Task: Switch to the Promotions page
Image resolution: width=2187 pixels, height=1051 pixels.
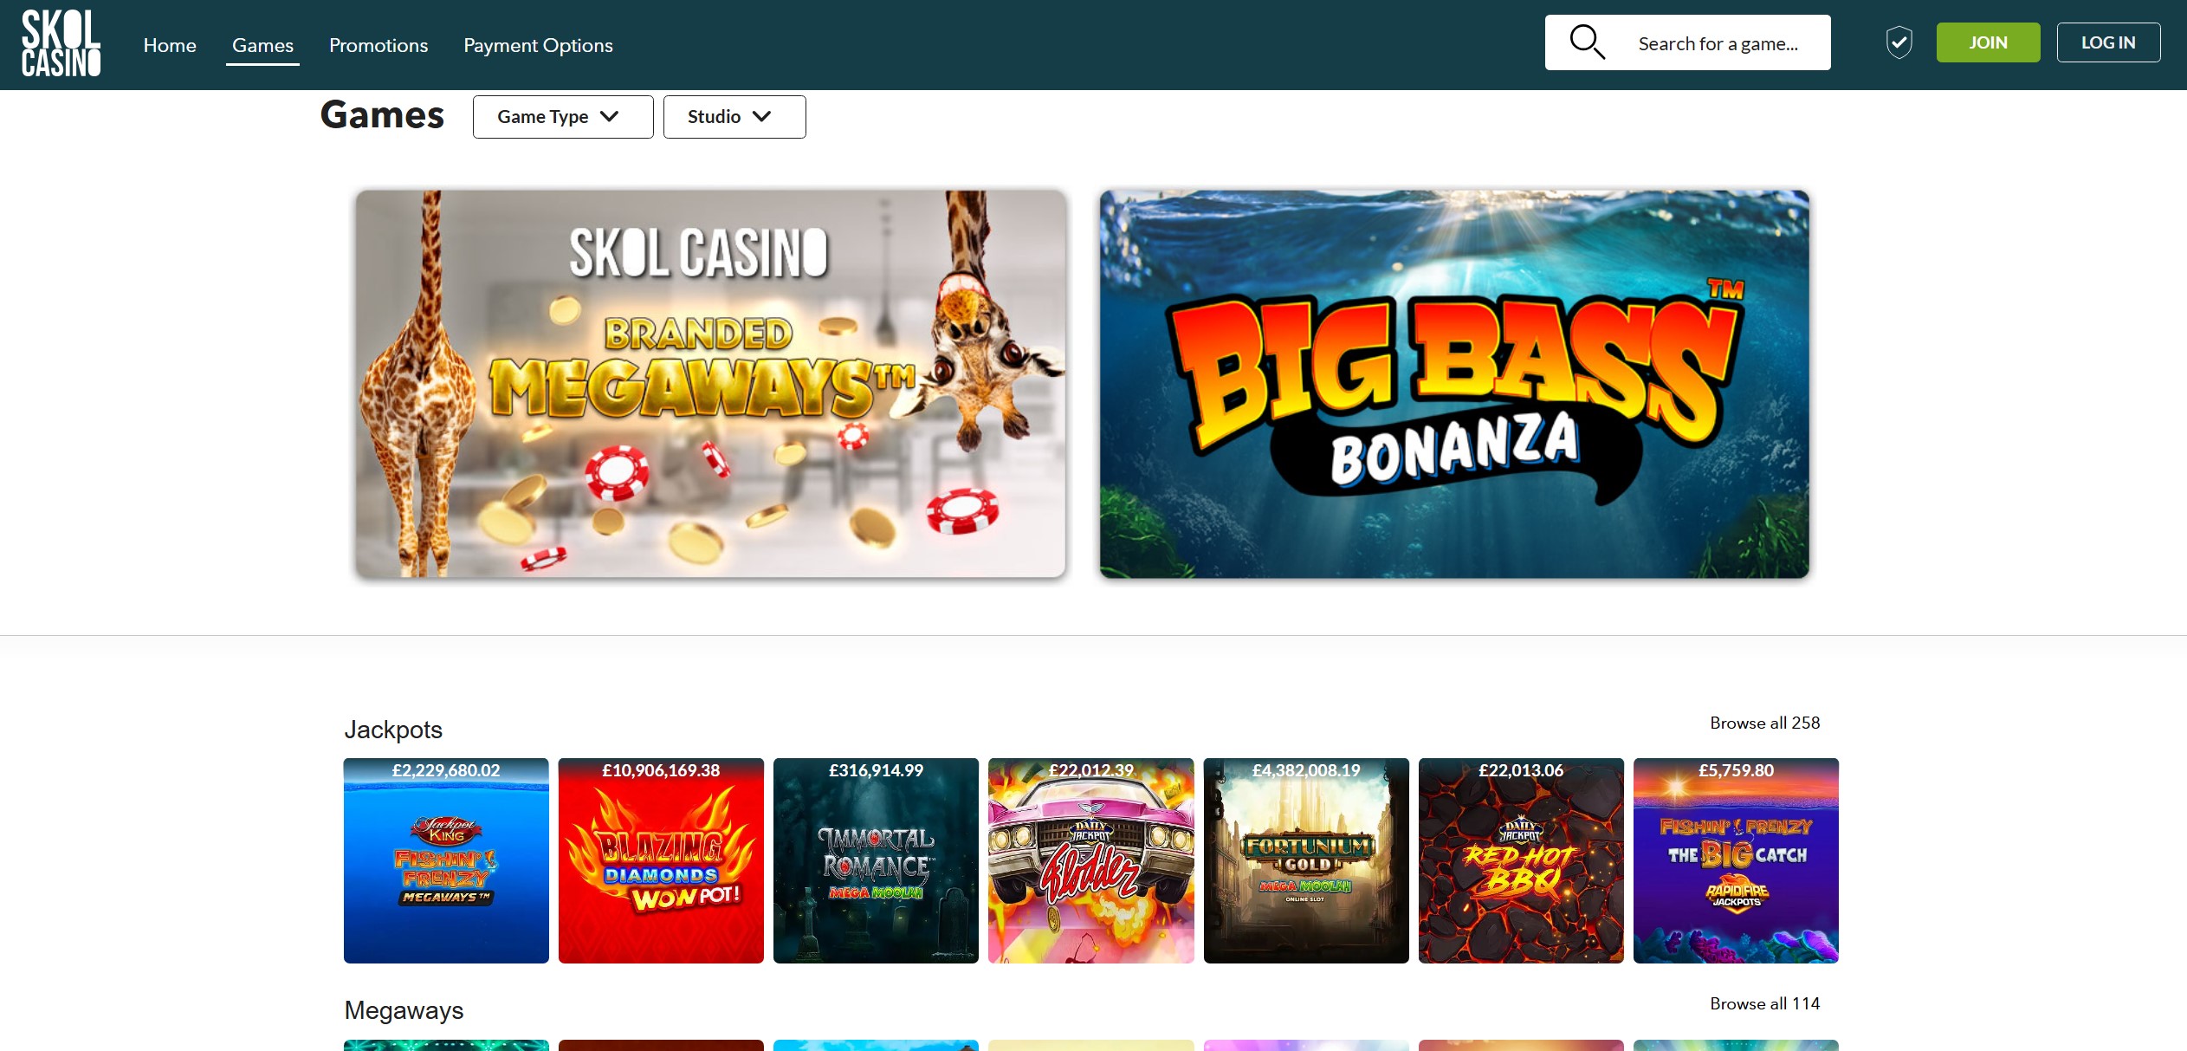Action: [379, 45]
